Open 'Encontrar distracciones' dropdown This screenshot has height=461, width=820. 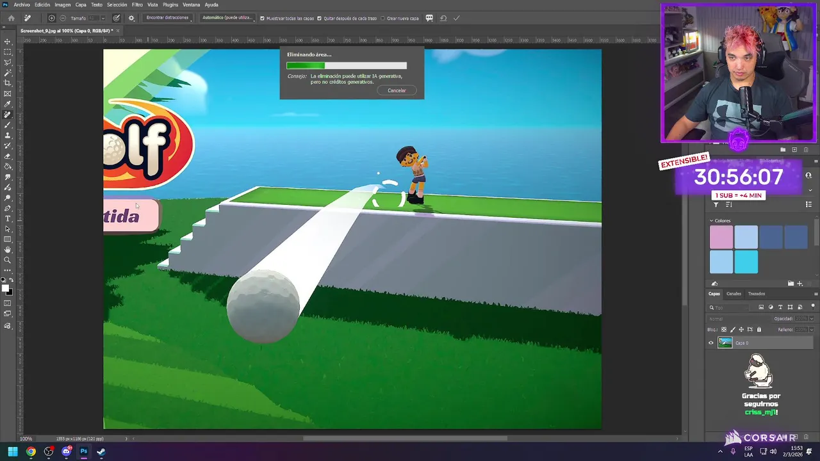coord(168,18)
